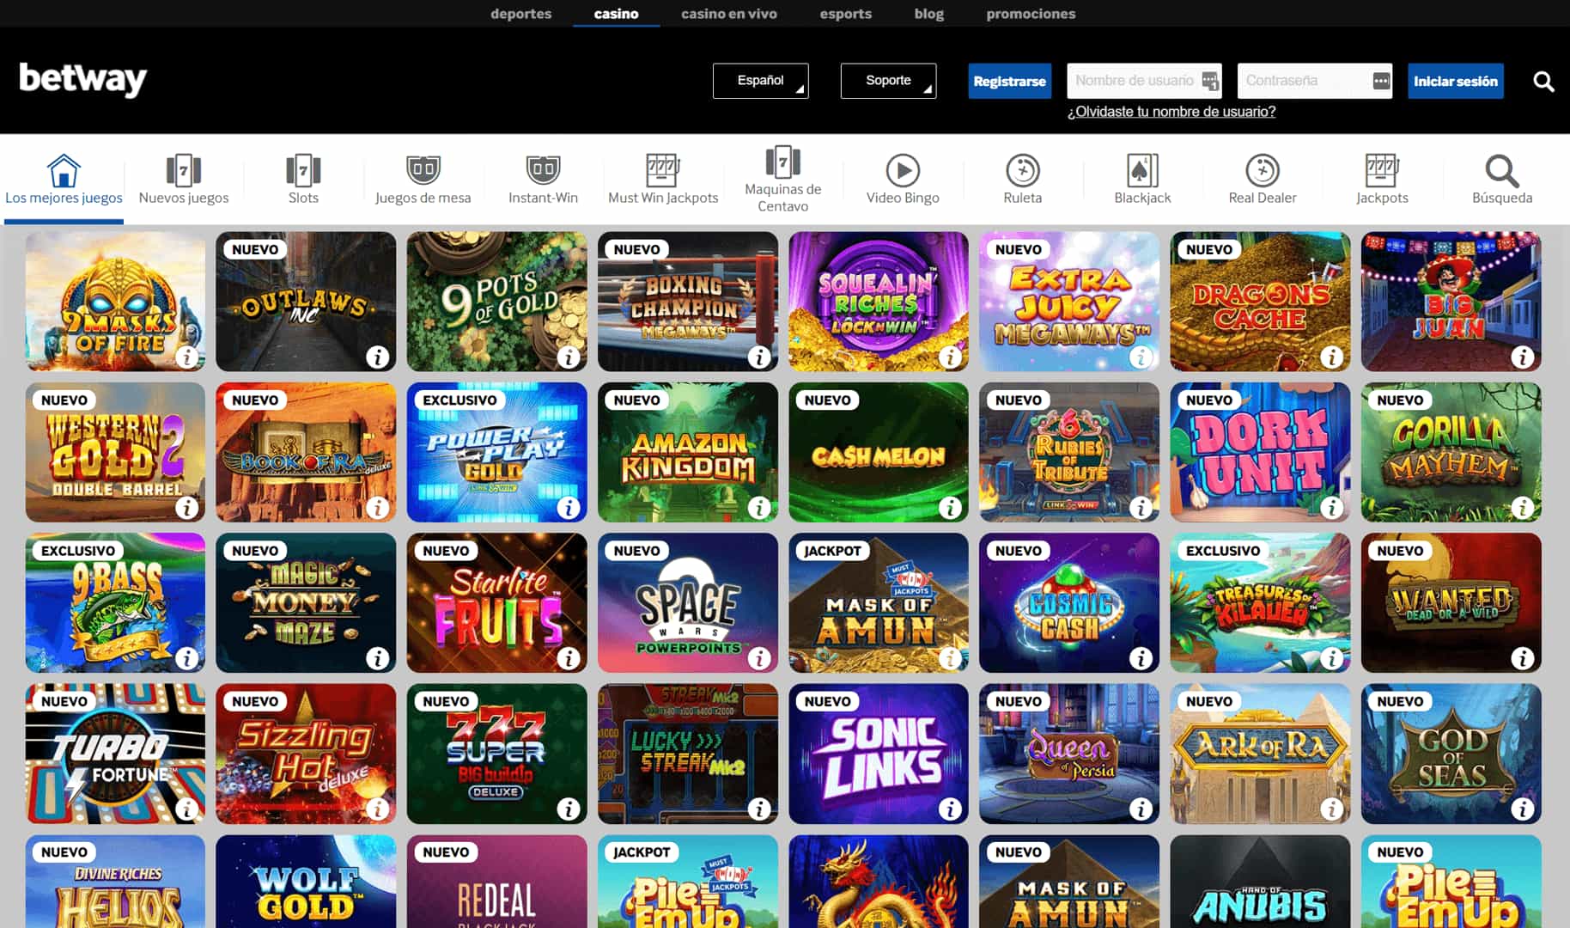
Task: Open Juegos de mesa category icon
Action: [423, 170]
